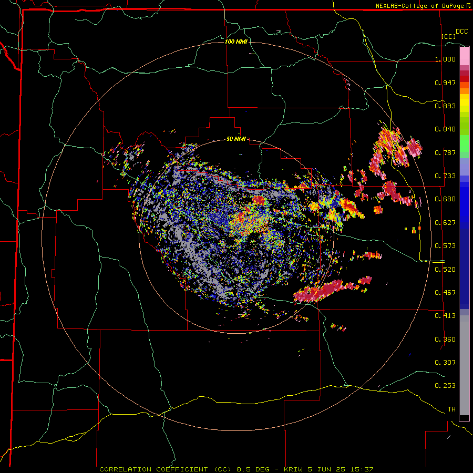Click the 0.680 legend value
The width and height of the screenshot is (473, 473).
445,199
